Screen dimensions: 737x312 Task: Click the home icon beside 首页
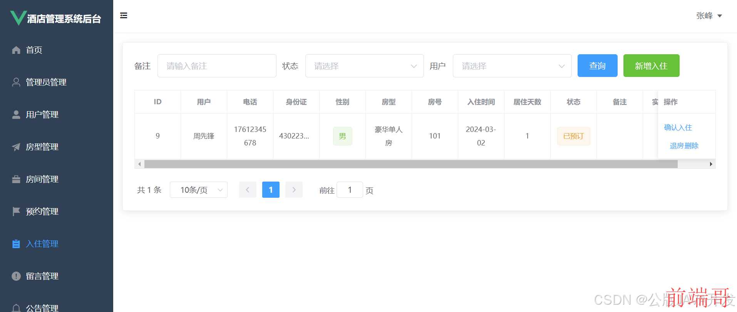coord(16,50)
